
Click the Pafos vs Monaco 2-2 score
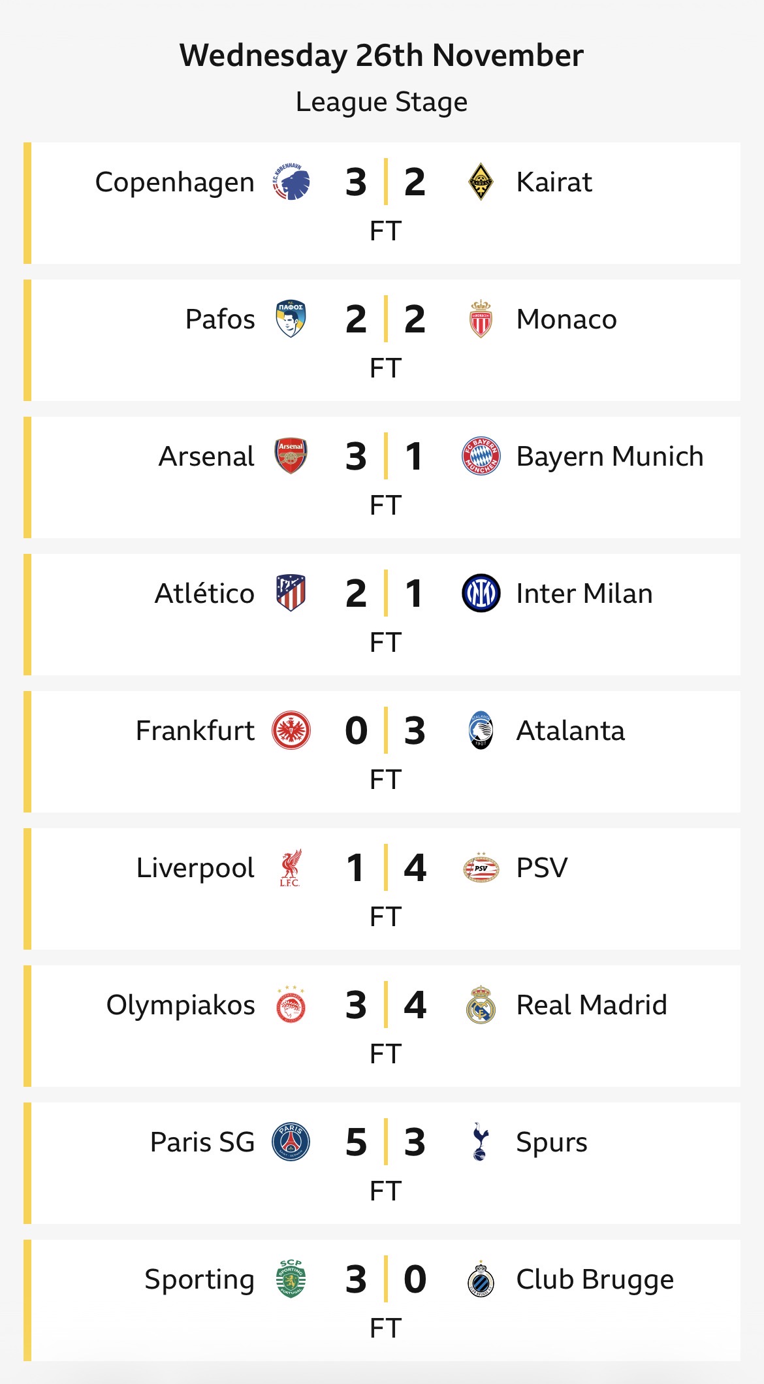pos(385,319)
